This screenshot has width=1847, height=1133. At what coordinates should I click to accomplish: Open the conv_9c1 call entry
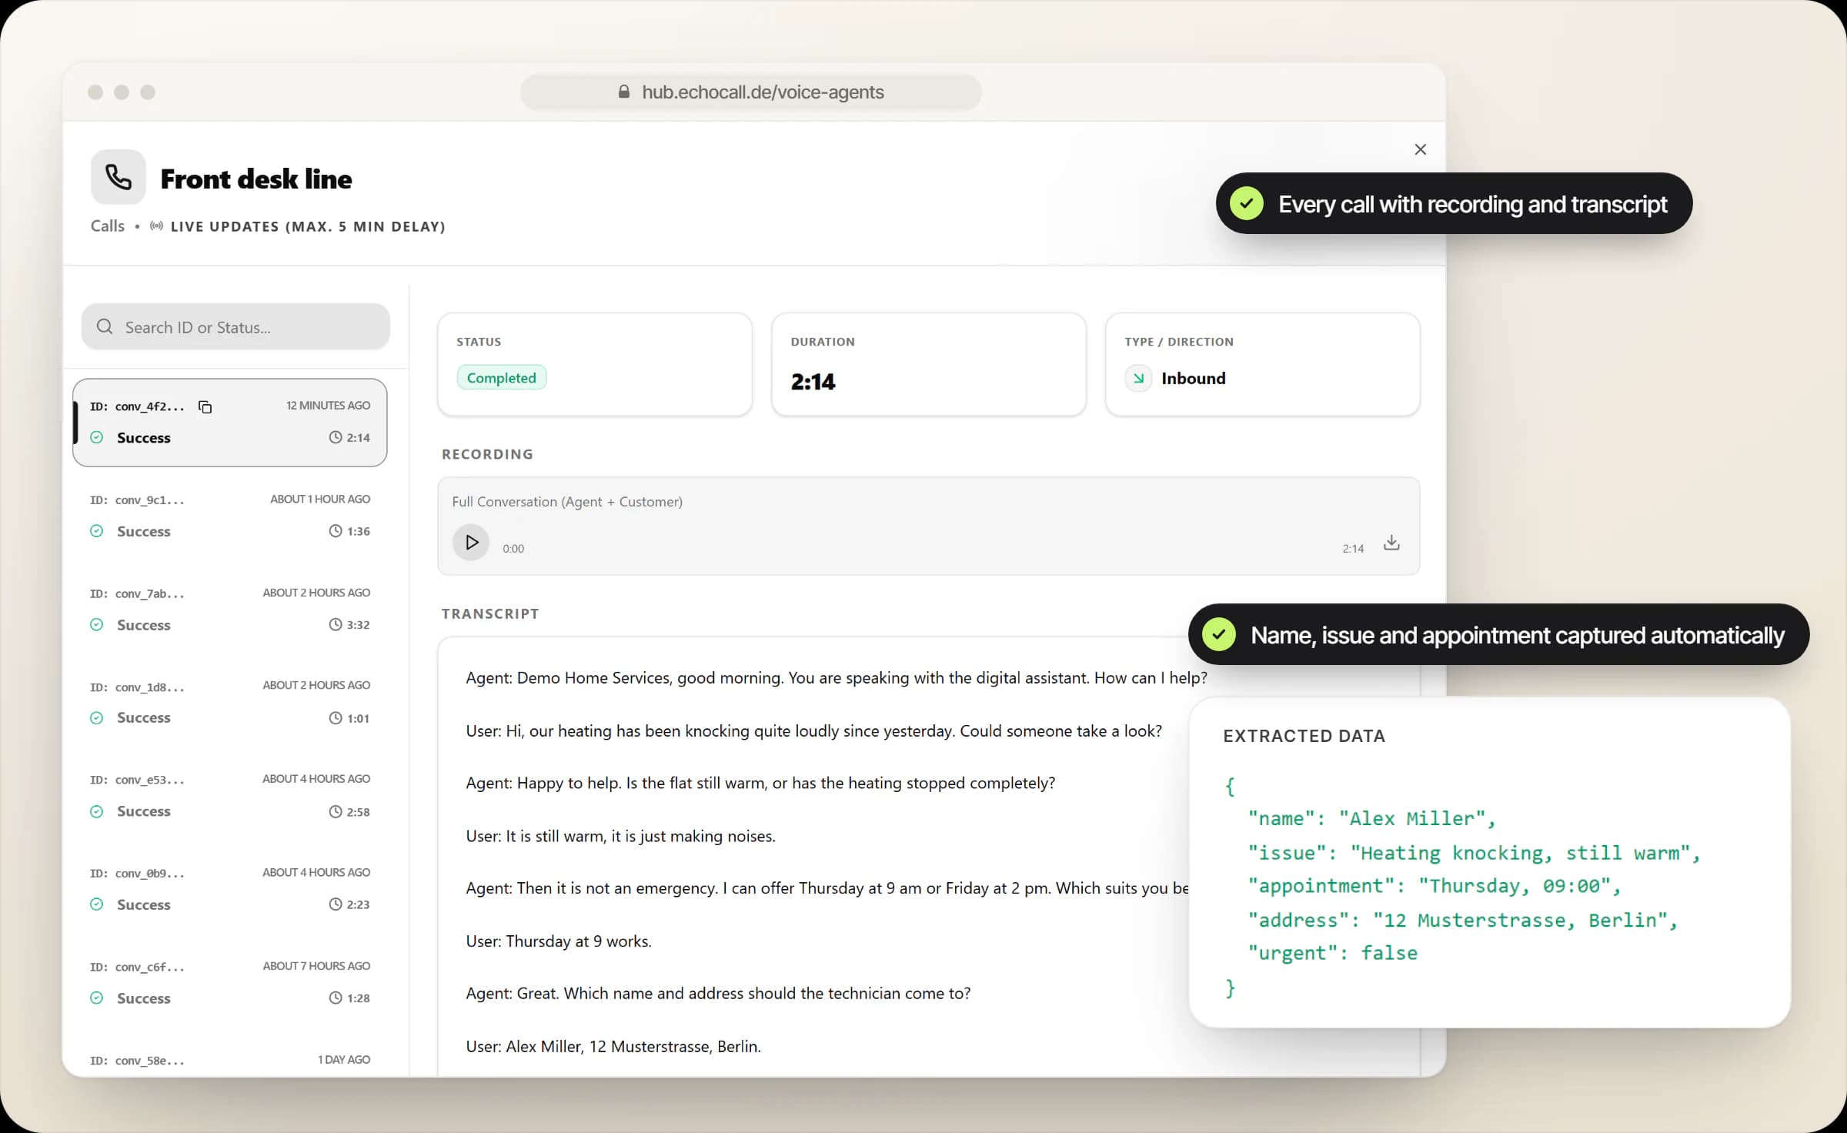tap(229, 516)
